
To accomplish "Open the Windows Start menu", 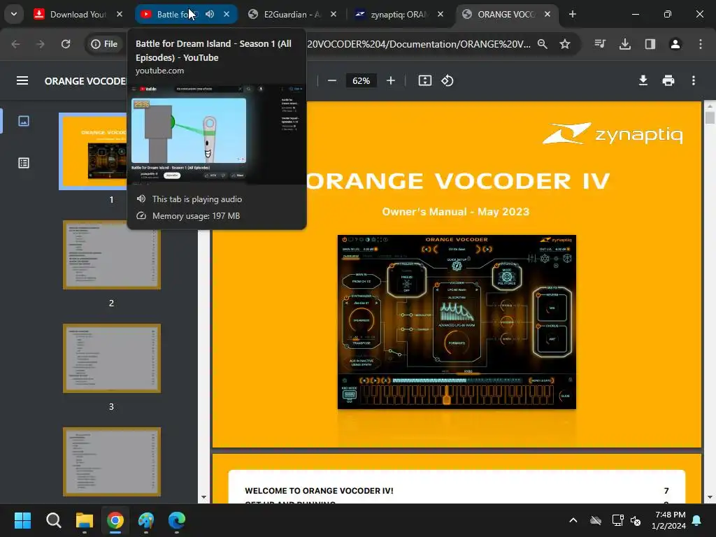I will coord(22,520).
